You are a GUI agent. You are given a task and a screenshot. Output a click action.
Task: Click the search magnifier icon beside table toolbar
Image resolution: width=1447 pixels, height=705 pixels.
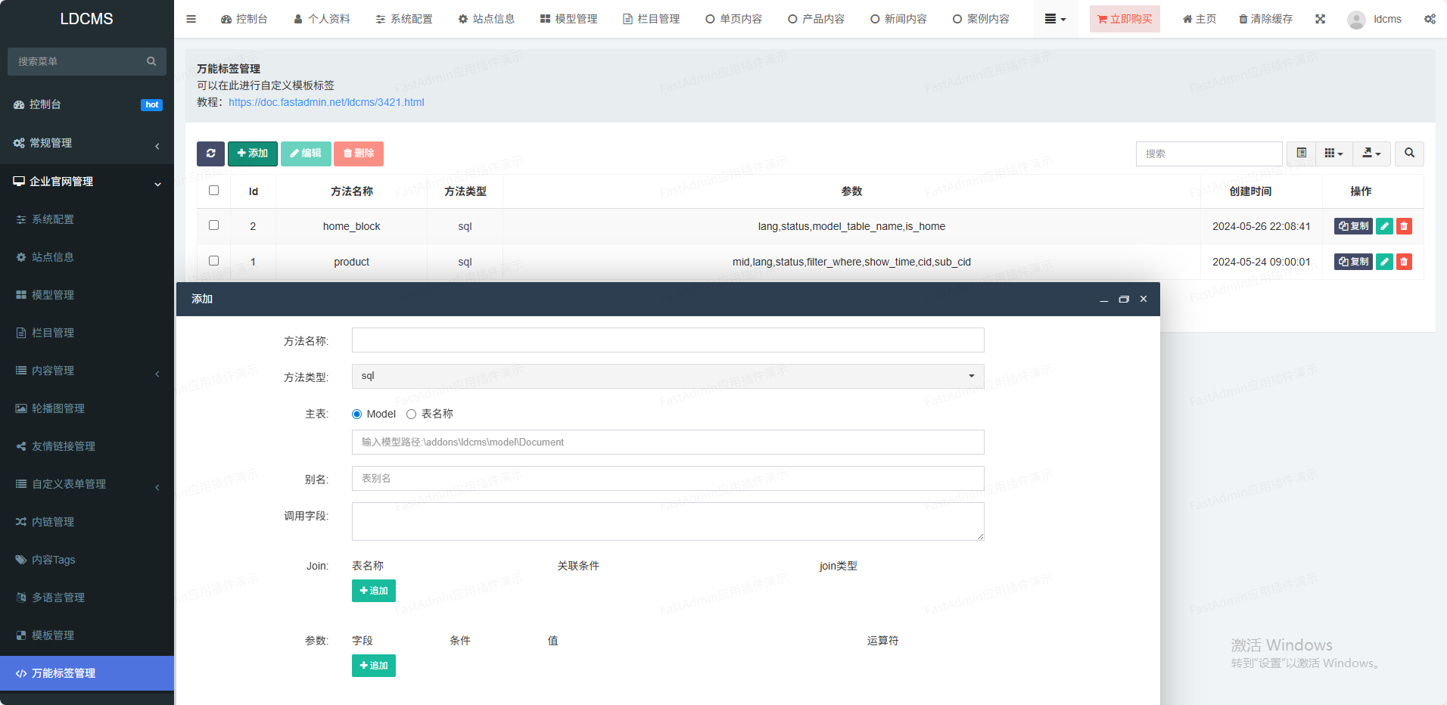point(1409,154)
